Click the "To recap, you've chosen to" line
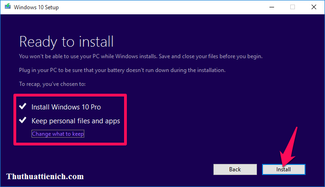The image size is (325, 187). (x=52, y=84)
